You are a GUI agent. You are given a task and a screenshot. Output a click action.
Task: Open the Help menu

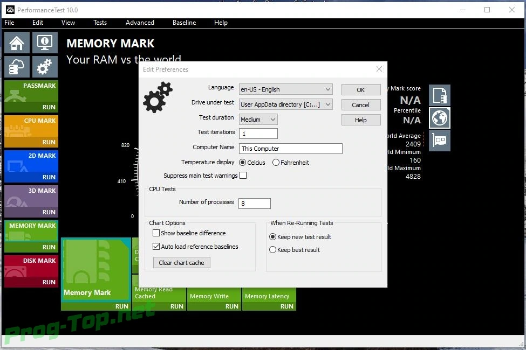click(221, 23)
